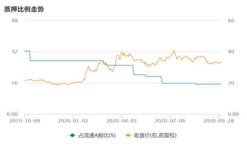Click the right axis 0.00 label
Viewport: 247px width, 147px height.
[x=233, y=114]
